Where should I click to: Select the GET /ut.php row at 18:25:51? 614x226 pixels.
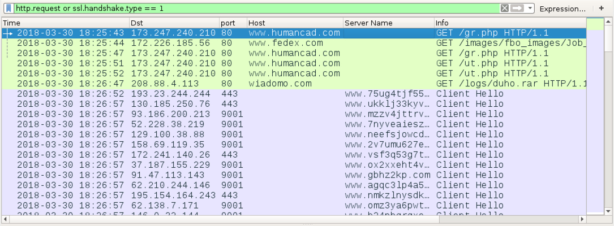[294, 63]
